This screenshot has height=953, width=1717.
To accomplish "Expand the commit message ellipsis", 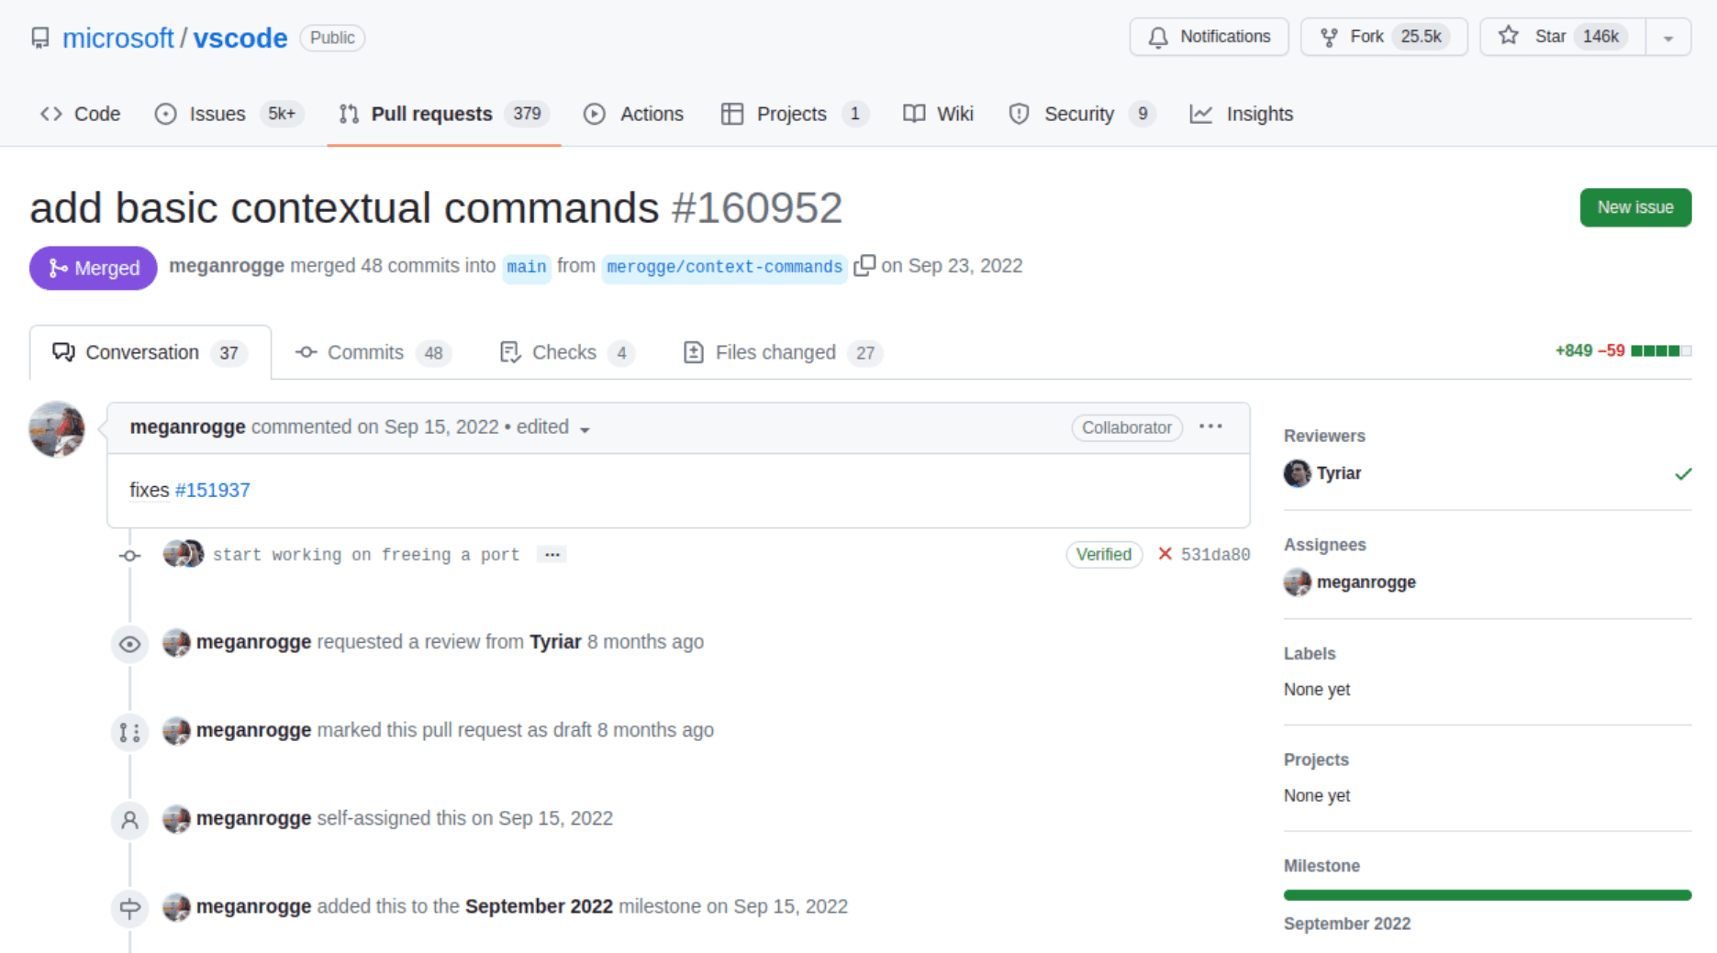I will click(552, 554).
